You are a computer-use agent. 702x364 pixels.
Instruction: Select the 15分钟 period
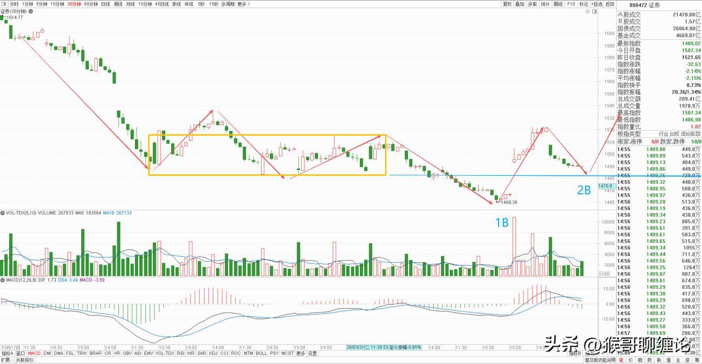[57, 4]
